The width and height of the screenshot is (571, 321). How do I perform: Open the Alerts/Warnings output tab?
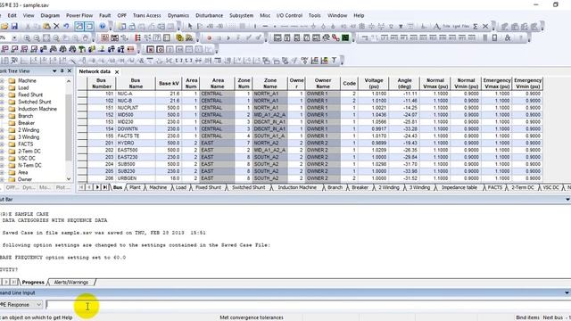71,282
